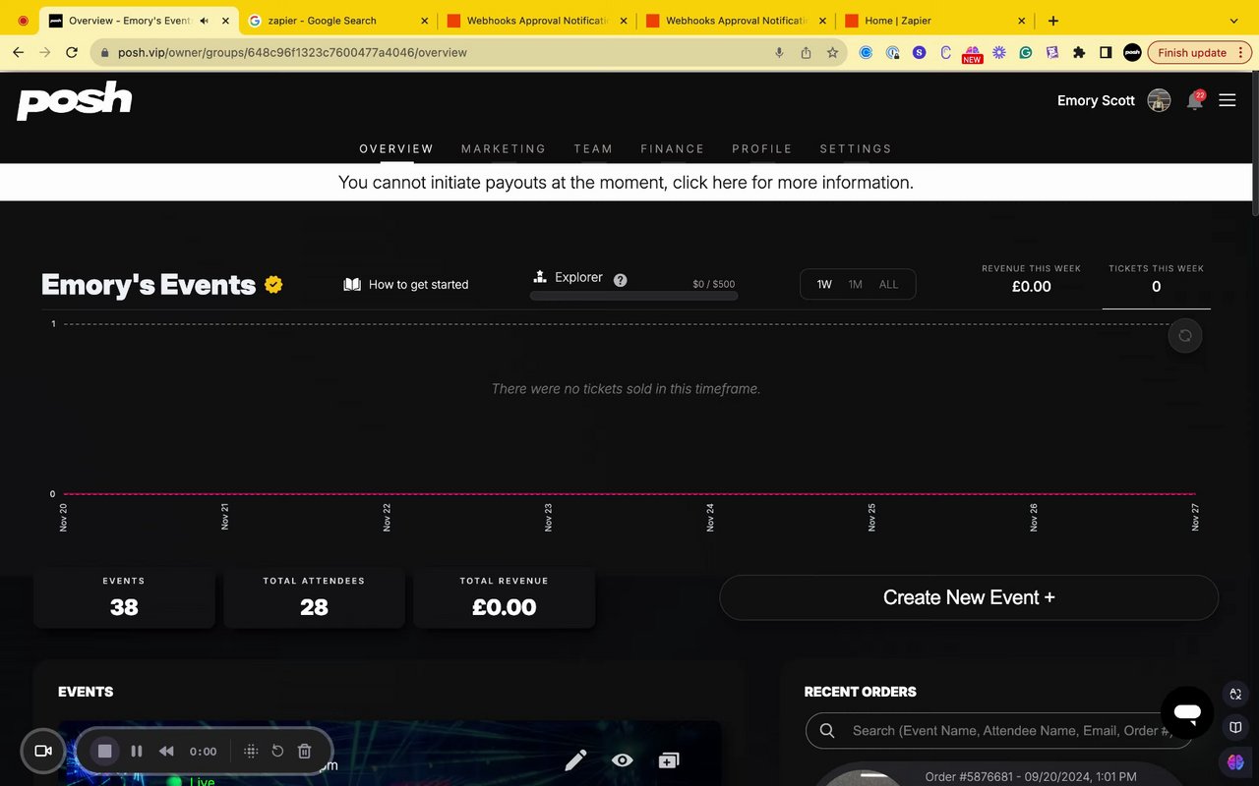
Task: Click the Explorer progress bar
Action: [633, 296]
